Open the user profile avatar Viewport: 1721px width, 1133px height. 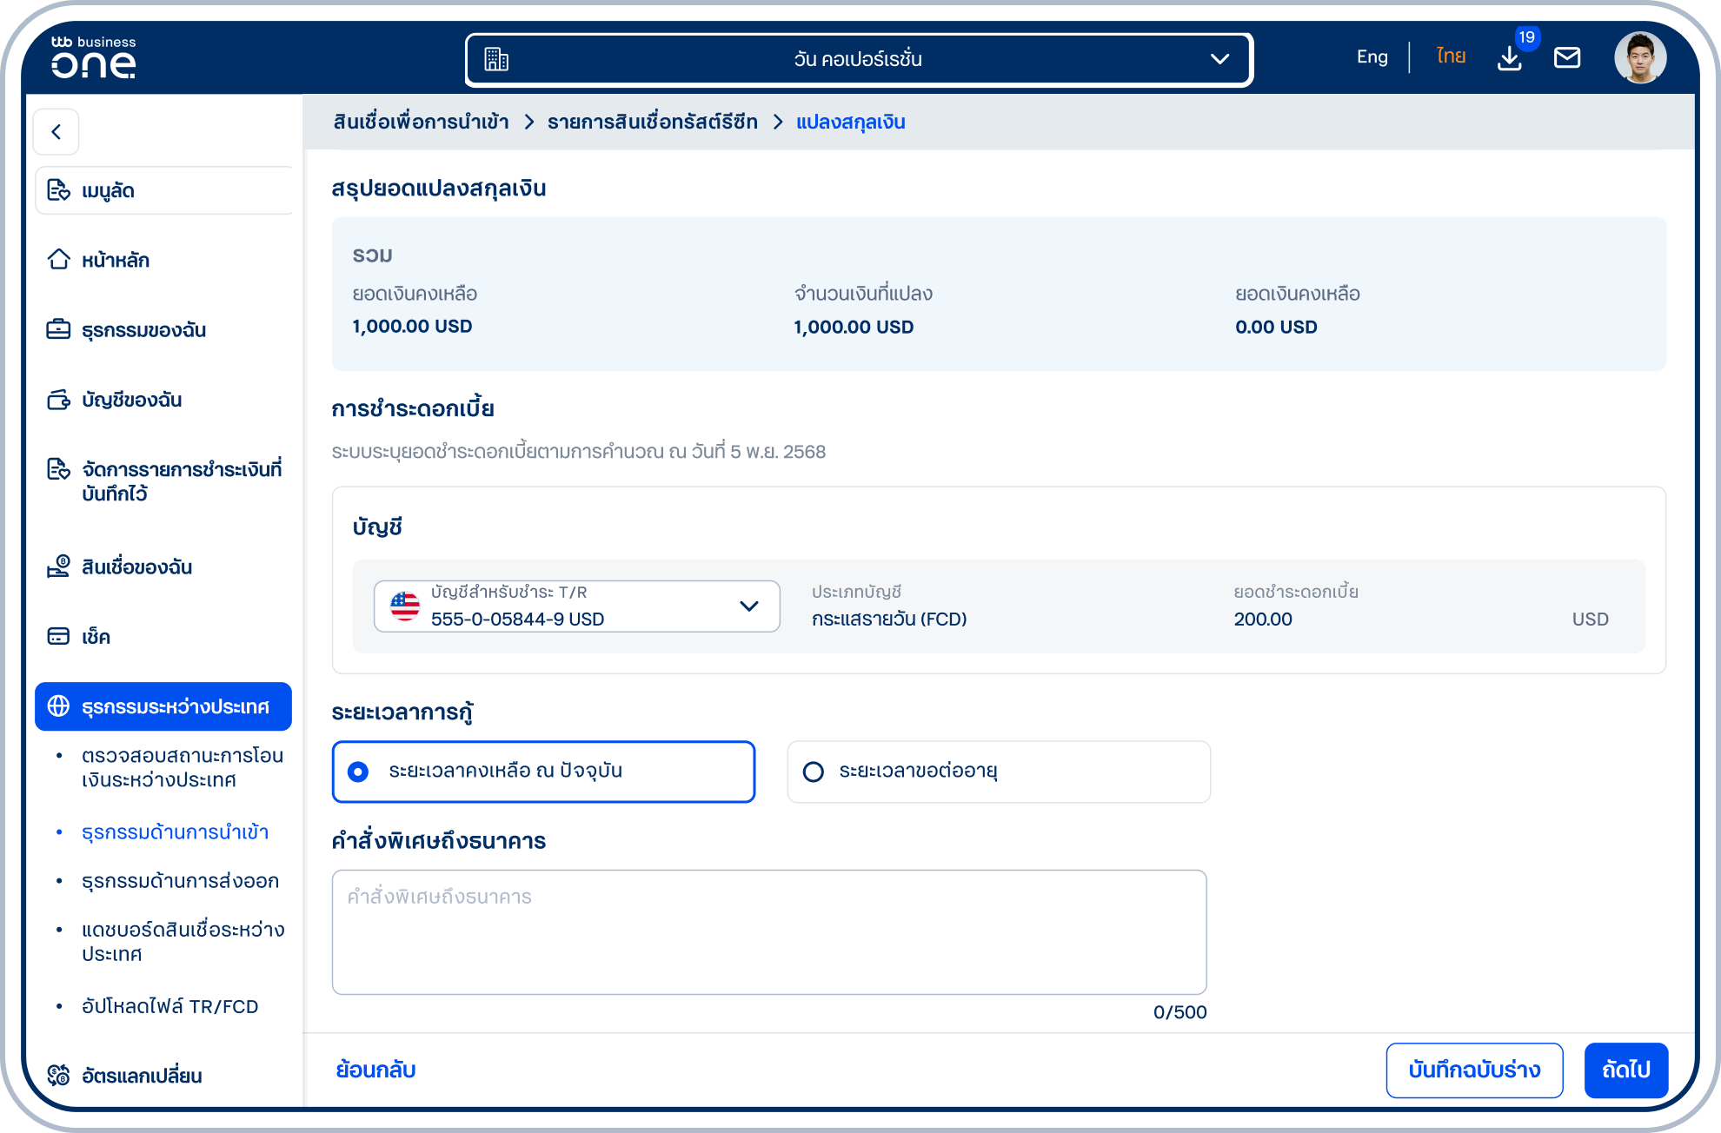tap(1640, 58)
